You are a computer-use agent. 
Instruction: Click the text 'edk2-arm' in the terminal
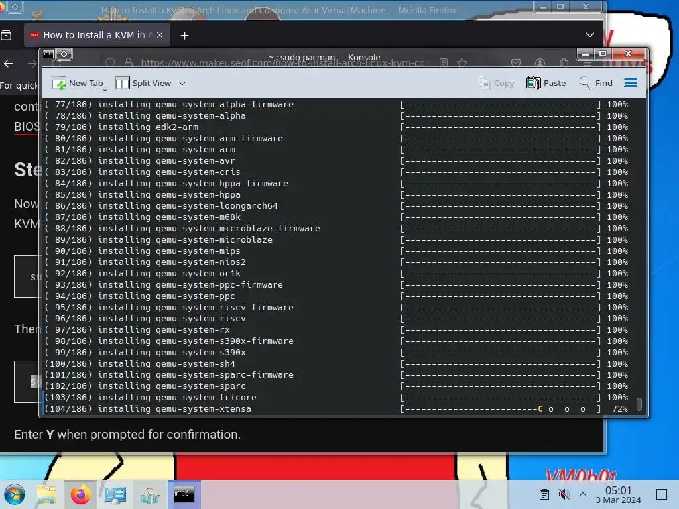[x=177, y=127]
